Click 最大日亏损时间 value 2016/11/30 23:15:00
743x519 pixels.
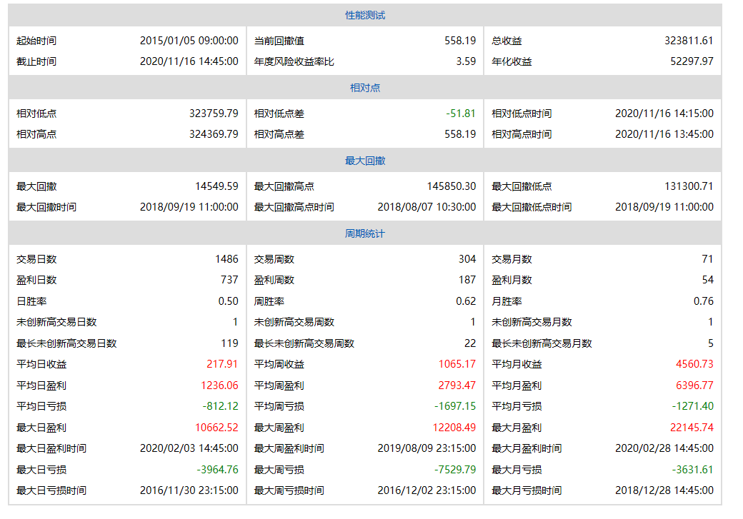click(x=189, y=491)
